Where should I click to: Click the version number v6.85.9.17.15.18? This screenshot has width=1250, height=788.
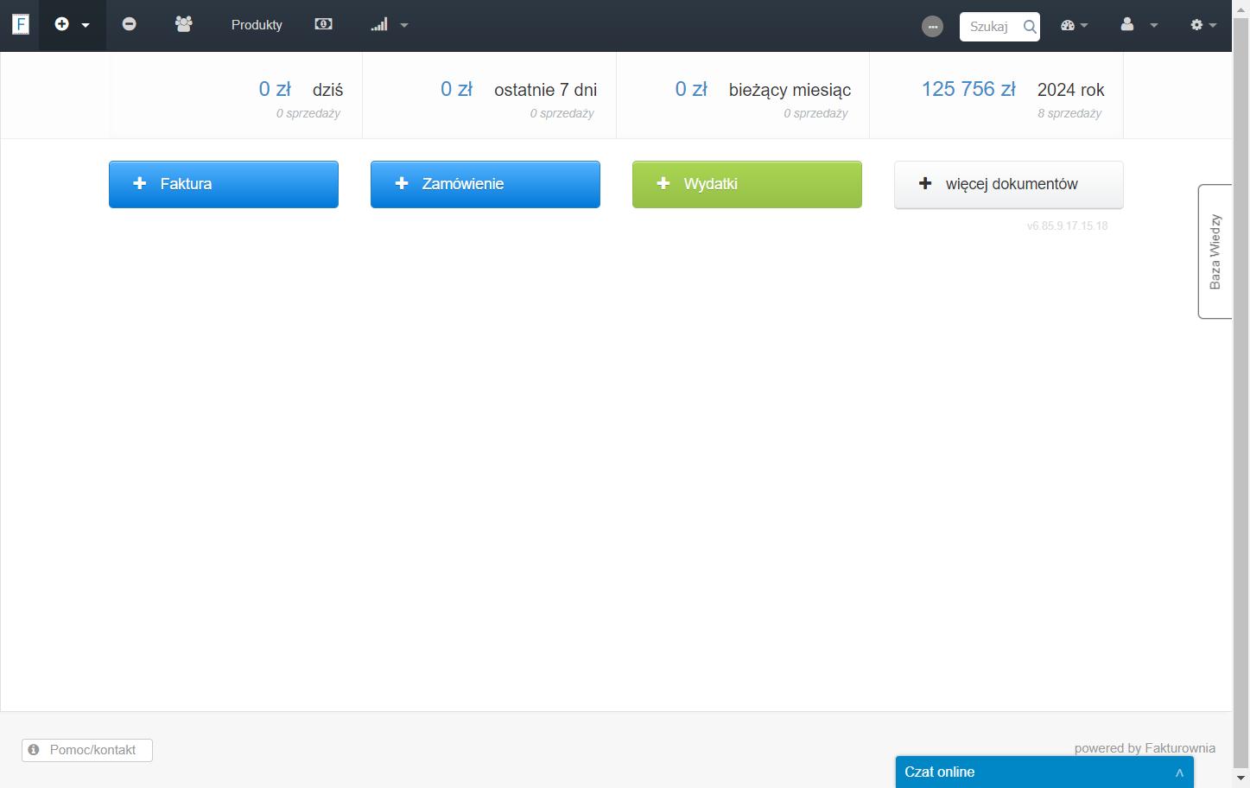coord(1068,226)
